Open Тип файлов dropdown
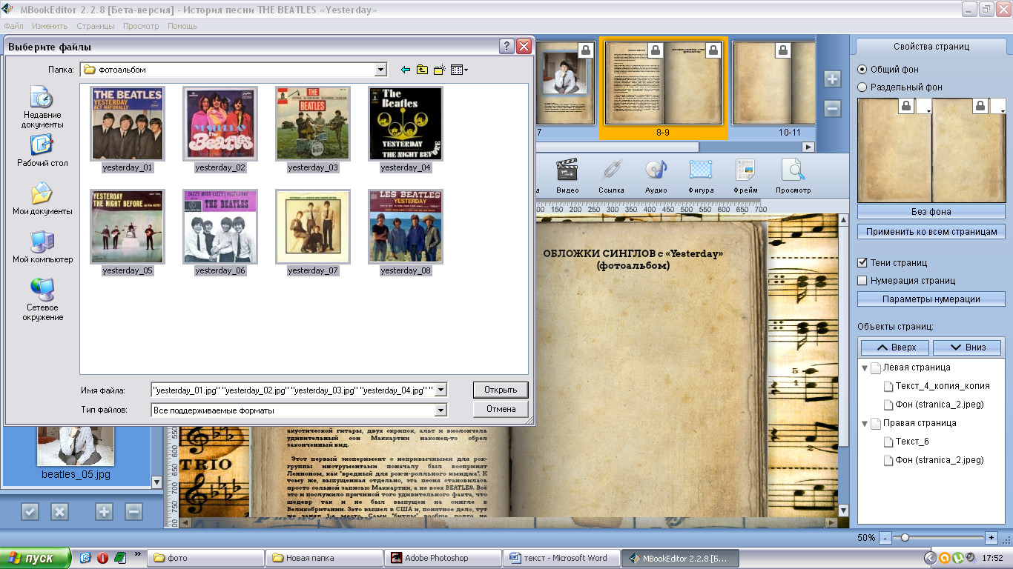This screenshot has width=1013, height=569. point(440,410)
